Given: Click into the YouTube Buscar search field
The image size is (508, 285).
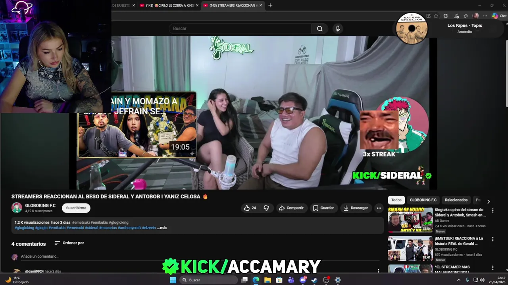Looking at the screenshot, I should tap(240, 28).
